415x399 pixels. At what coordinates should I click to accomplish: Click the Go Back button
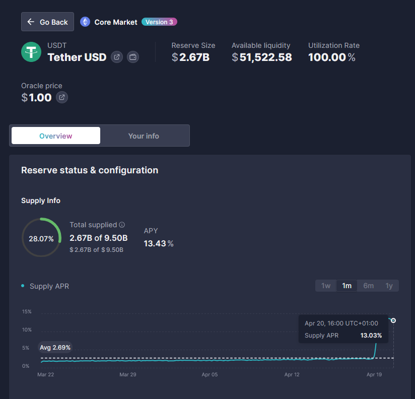[47, 22]
